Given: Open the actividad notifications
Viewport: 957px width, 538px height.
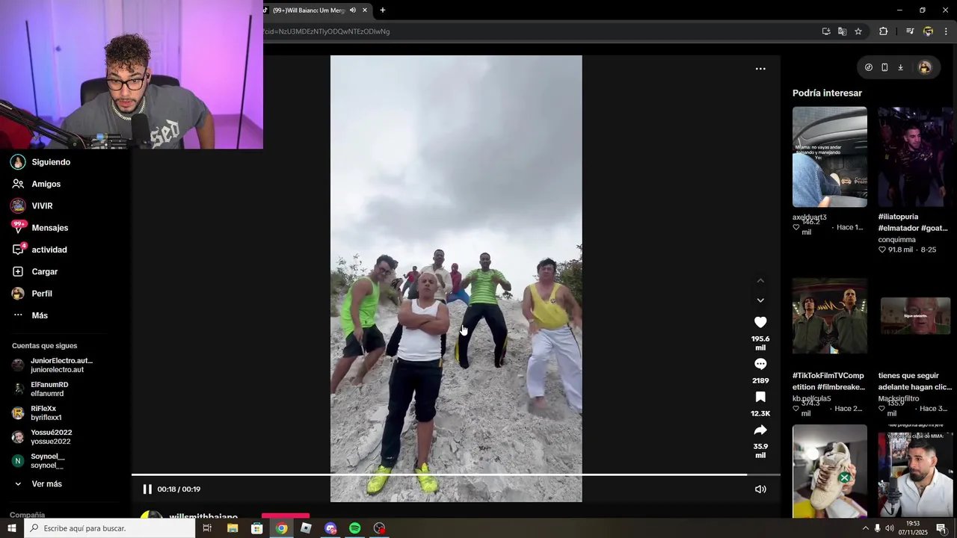Looking at the screenshot, I should [39, 250].
